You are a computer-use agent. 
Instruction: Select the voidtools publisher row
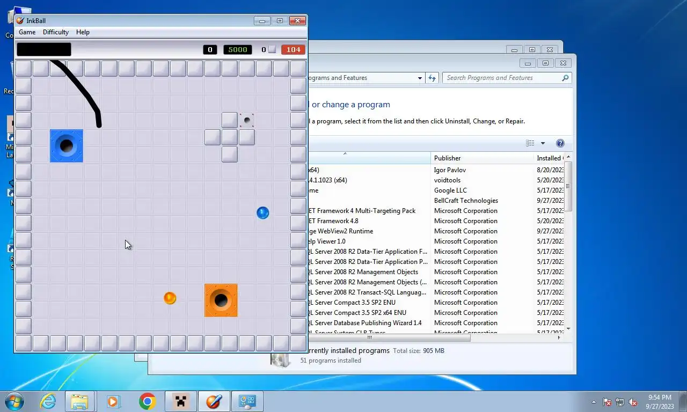click(x=436, y=180)
